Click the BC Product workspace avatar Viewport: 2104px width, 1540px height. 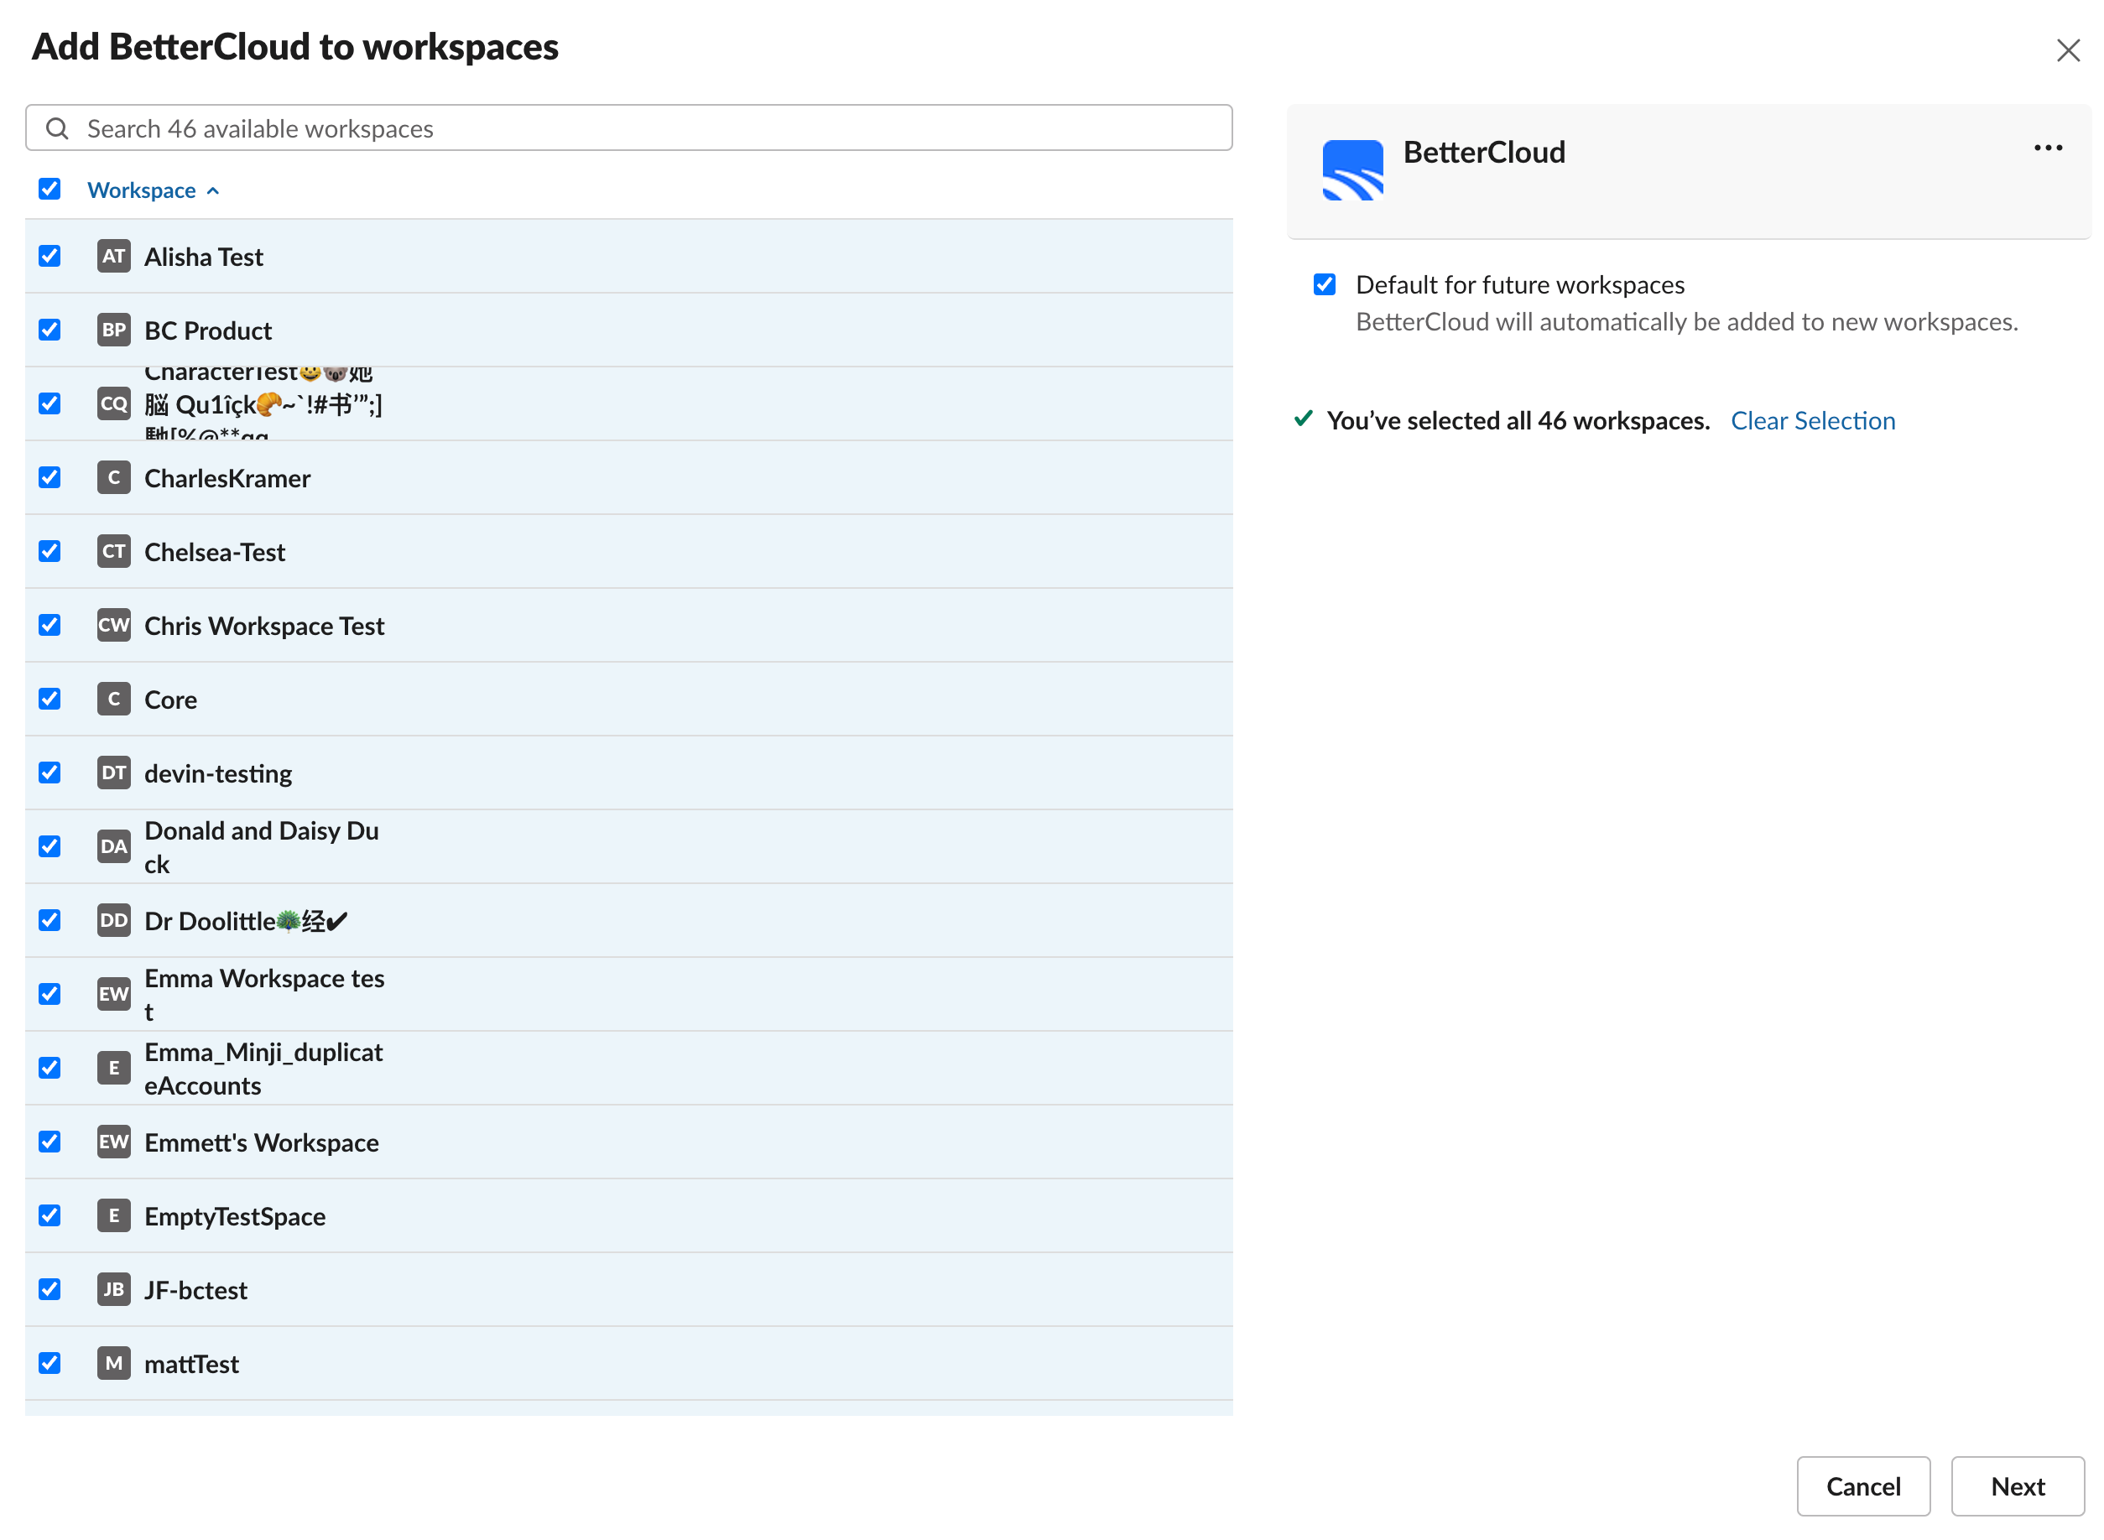click(112, 330)
